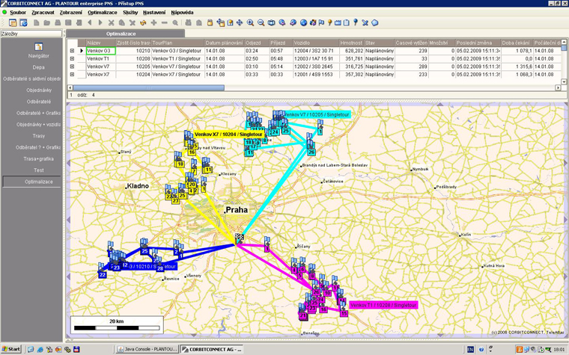The height and width of the screenshot is (355, 569).
Task: Select the four-arrow pan map tool
Action: click(240, 23)
